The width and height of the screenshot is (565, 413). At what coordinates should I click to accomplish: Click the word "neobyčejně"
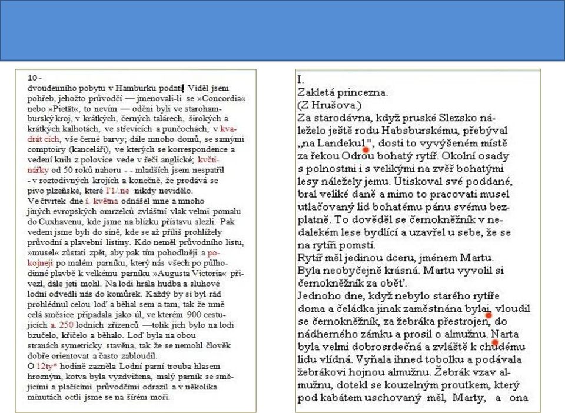353,271
